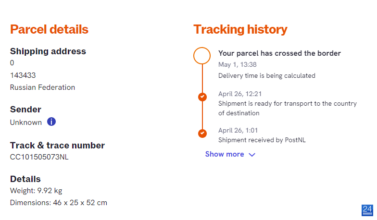This screenshot has height=220, width=377.
Task: Click the Tracking history heading
Action: 240,29
